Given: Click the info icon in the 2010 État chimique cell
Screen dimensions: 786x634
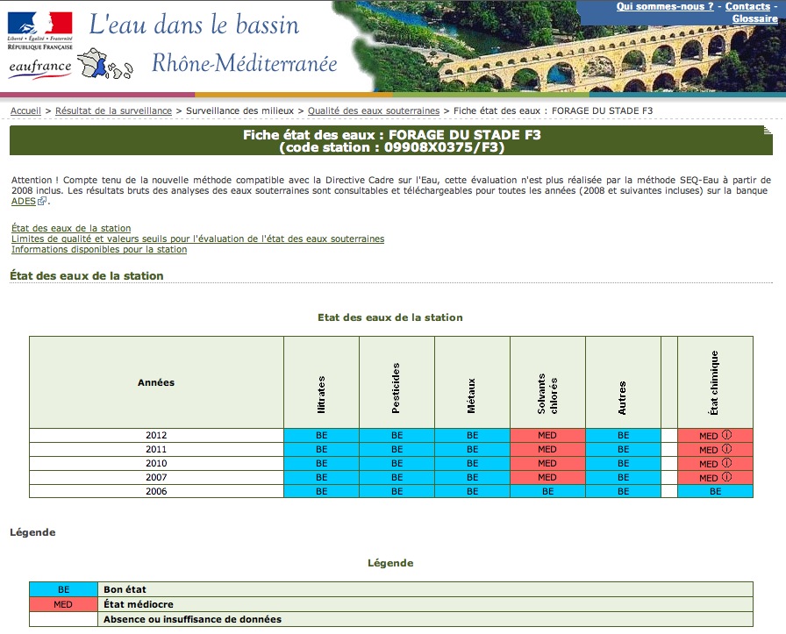Looking at the screenshot, I should tap(726, 463).
